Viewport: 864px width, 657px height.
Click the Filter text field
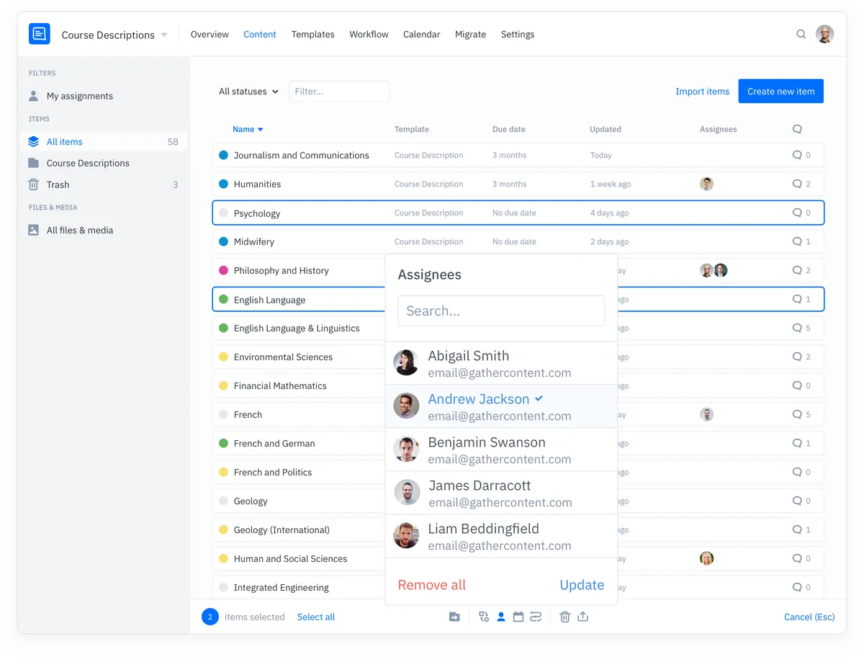pos(339,91)
